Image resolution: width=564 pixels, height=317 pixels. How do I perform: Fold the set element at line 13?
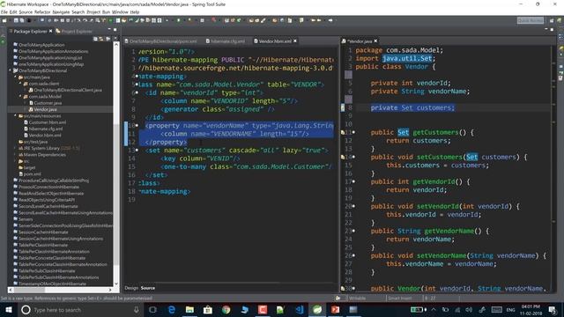coord(137,151)
